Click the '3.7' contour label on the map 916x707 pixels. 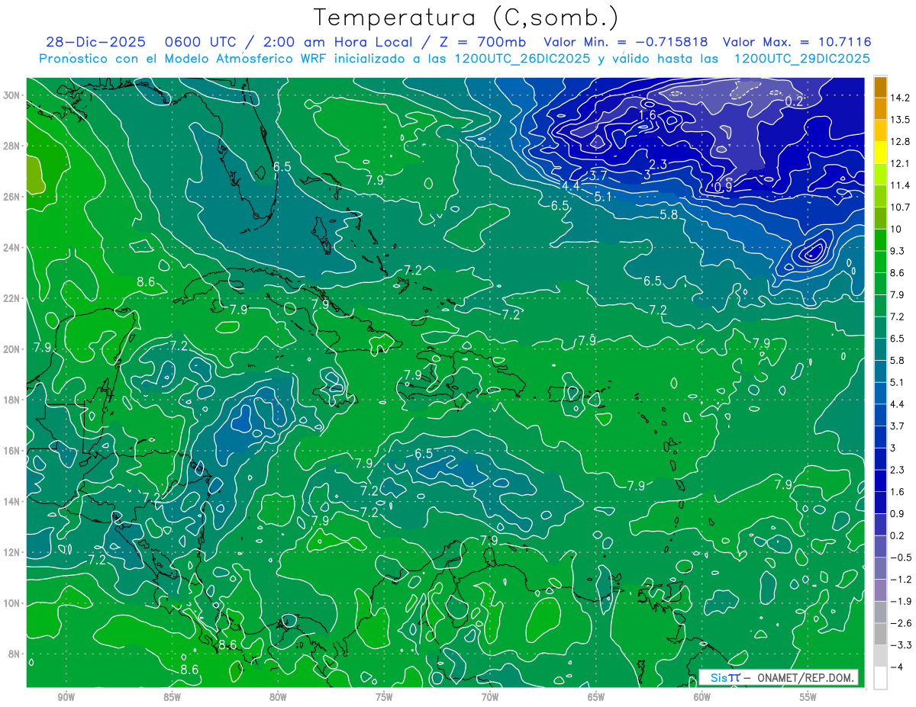click(x=598, y=175)
